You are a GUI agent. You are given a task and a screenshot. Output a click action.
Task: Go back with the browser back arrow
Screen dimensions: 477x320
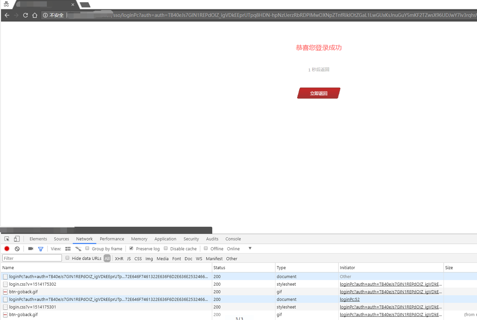point(7,15)
